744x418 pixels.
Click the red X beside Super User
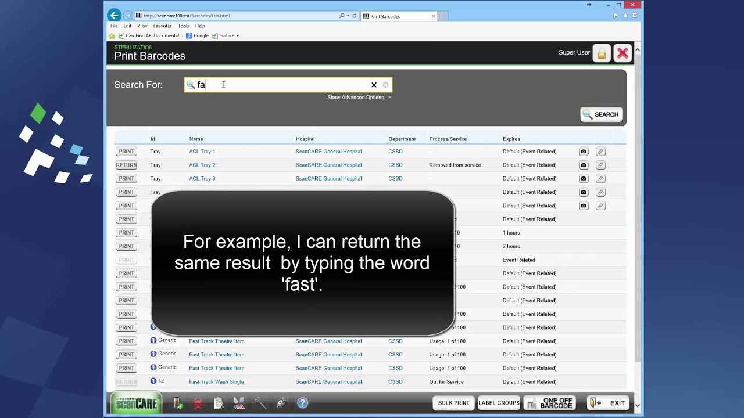[623, 53]
